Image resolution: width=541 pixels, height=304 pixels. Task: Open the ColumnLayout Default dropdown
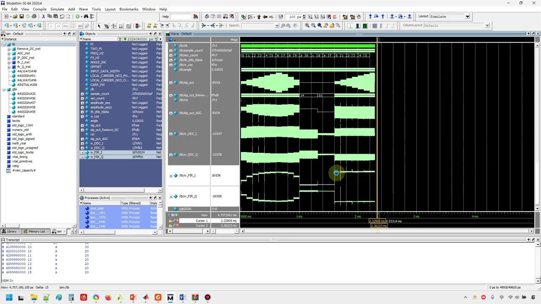487,25
